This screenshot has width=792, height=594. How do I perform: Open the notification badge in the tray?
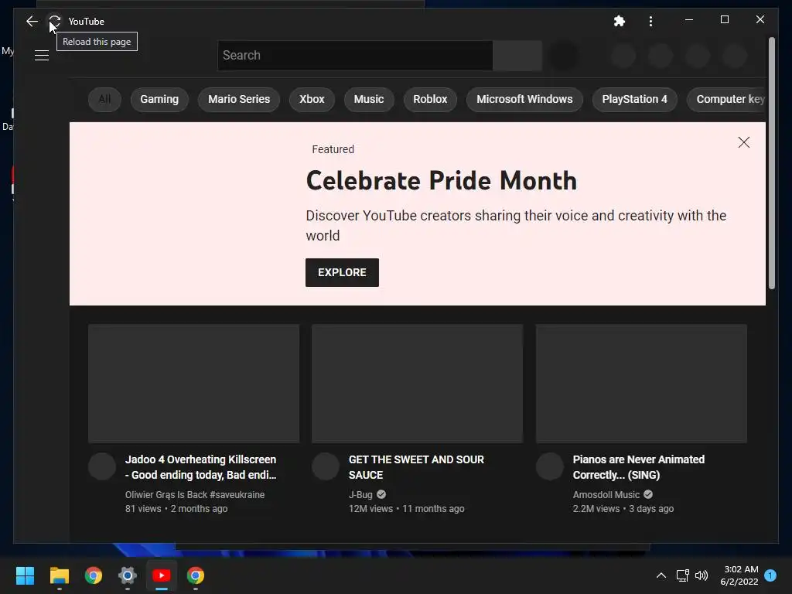click(770, 575)
